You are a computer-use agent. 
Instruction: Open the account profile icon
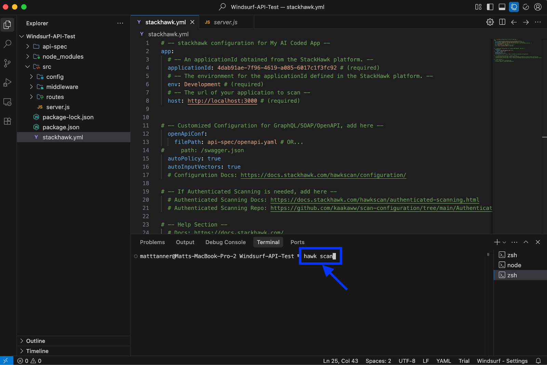click(x=538, y=7)
